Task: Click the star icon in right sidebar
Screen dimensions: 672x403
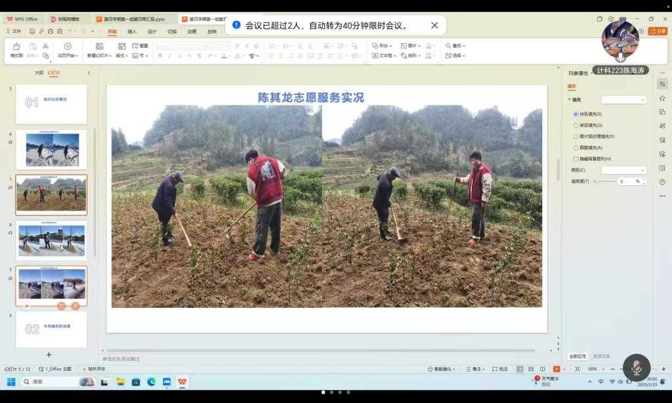Action: [662, 98]
